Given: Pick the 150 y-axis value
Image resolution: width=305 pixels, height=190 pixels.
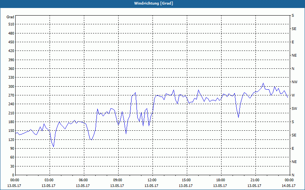Looking at the screenshot, I should 11,131.
